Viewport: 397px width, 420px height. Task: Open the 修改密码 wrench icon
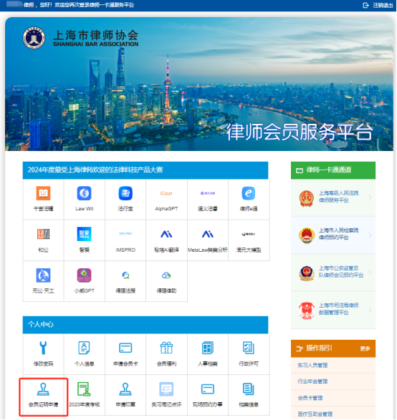pyautogui.click(x=43, y=348)
